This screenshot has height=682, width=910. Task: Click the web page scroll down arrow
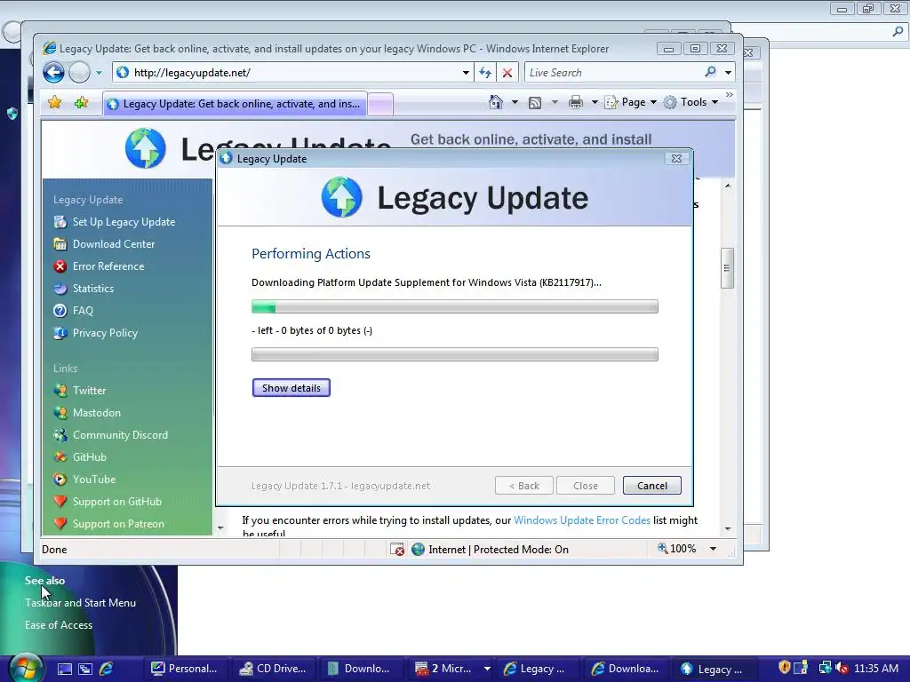pyautogui.click(x=728, y=529)
